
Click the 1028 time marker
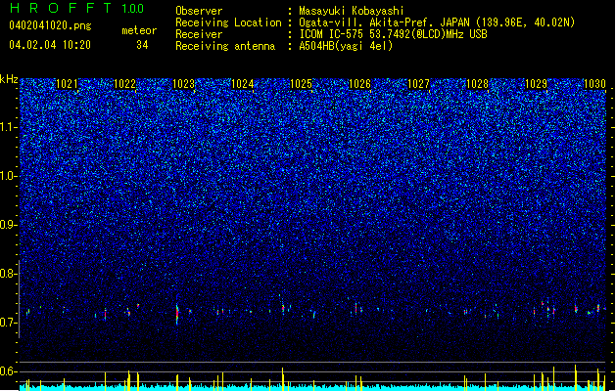coord(477,84)
